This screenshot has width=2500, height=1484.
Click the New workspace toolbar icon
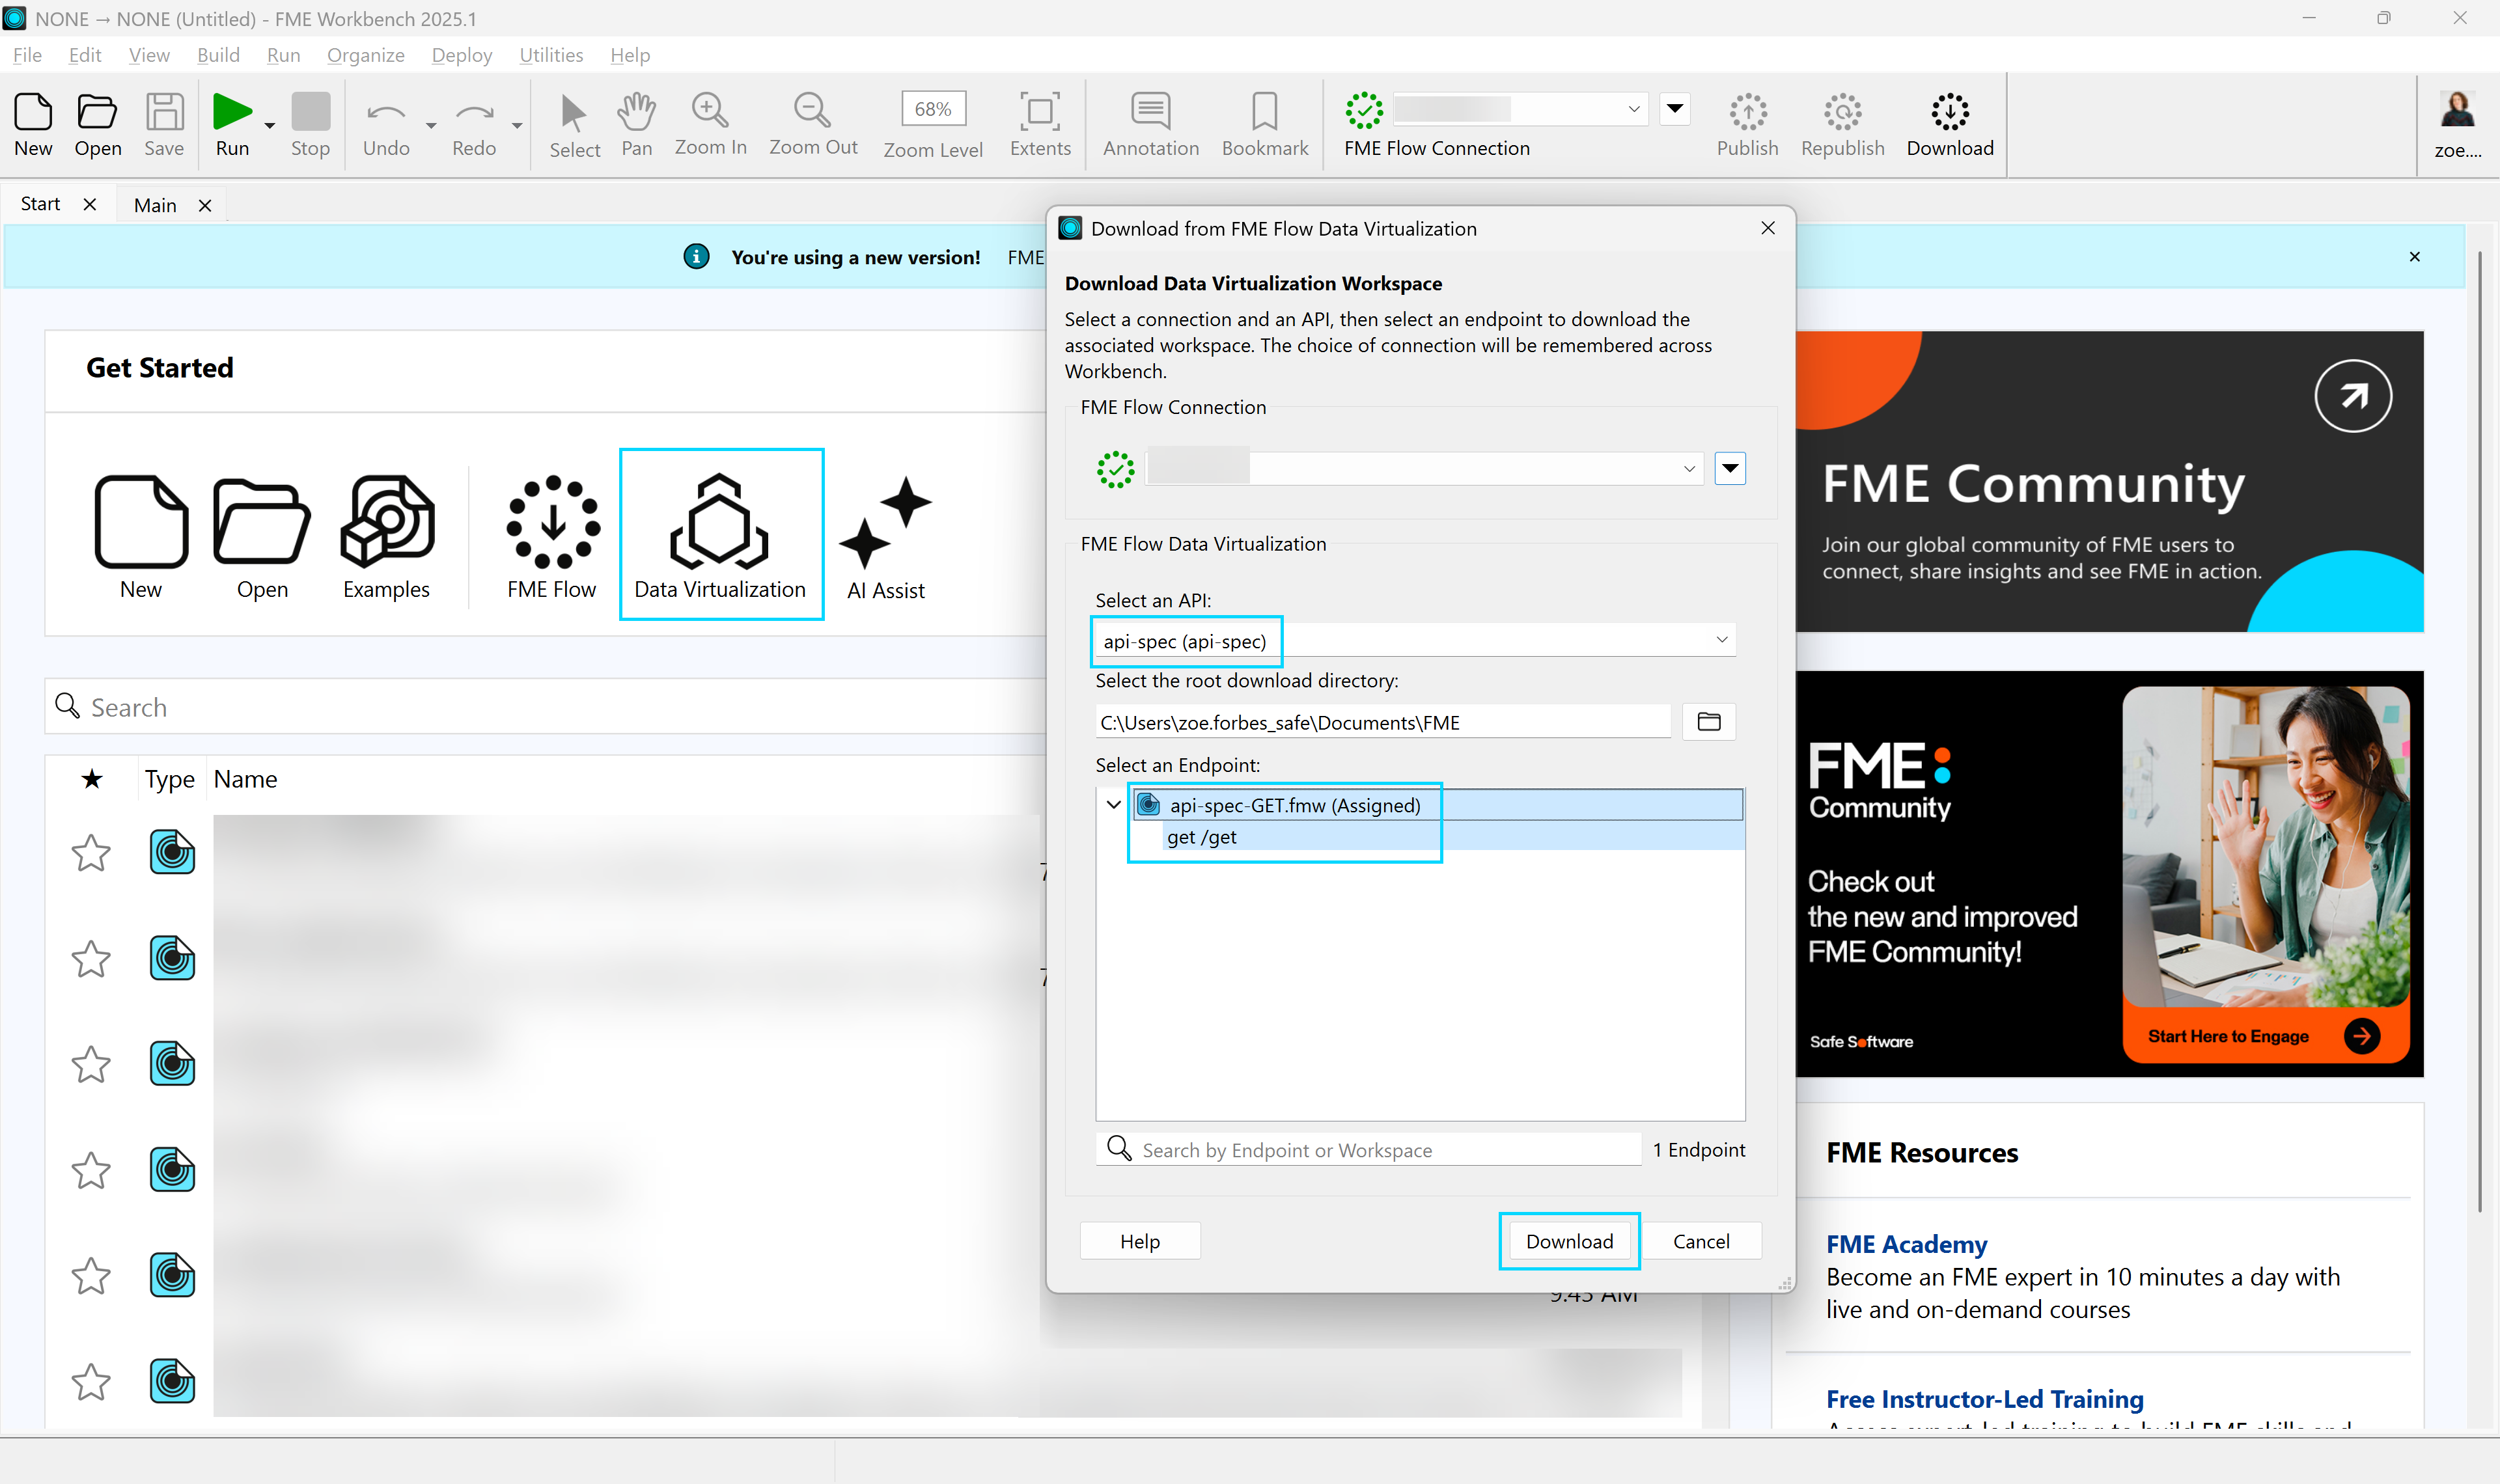click(x=33, y=112)
